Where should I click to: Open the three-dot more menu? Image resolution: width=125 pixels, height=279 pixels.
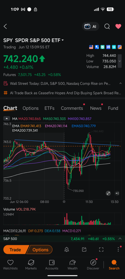[118, 250]
